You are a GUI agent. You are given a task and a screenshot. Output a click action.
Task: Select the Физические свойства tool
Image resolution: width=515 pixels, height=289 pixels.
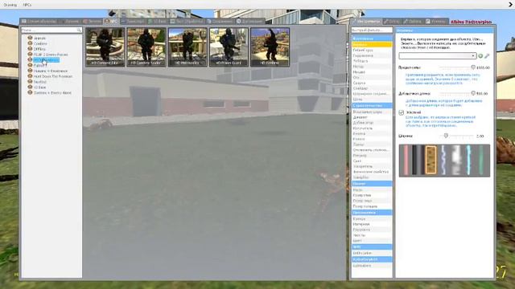372,172
